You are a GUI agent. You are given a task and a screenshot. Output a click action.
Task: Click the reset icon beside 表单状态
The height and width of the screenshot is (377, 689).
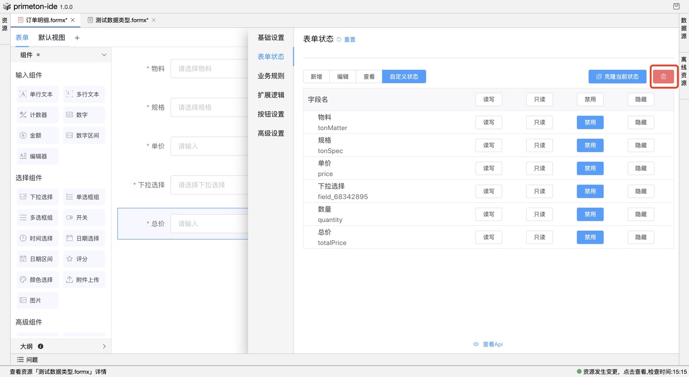click(x=339, y=40)
